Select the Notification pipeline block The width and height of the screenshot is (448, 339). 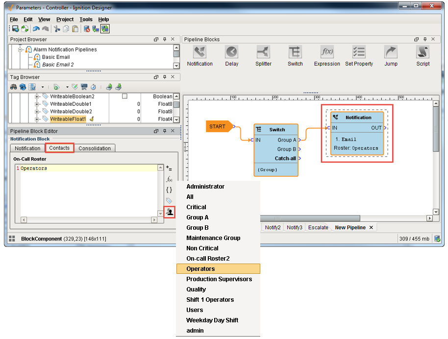[x=199, y=56]
